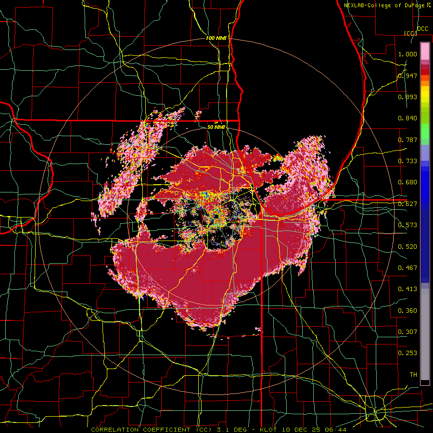Click the 100 NMI range ring label
Screen dimensions: 433x433
point(216,38)
